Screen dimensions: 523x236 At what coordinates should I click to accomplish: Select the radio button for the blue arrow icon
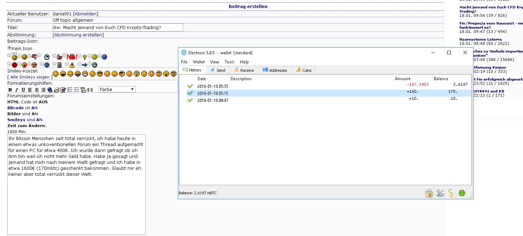coord(79,64)
